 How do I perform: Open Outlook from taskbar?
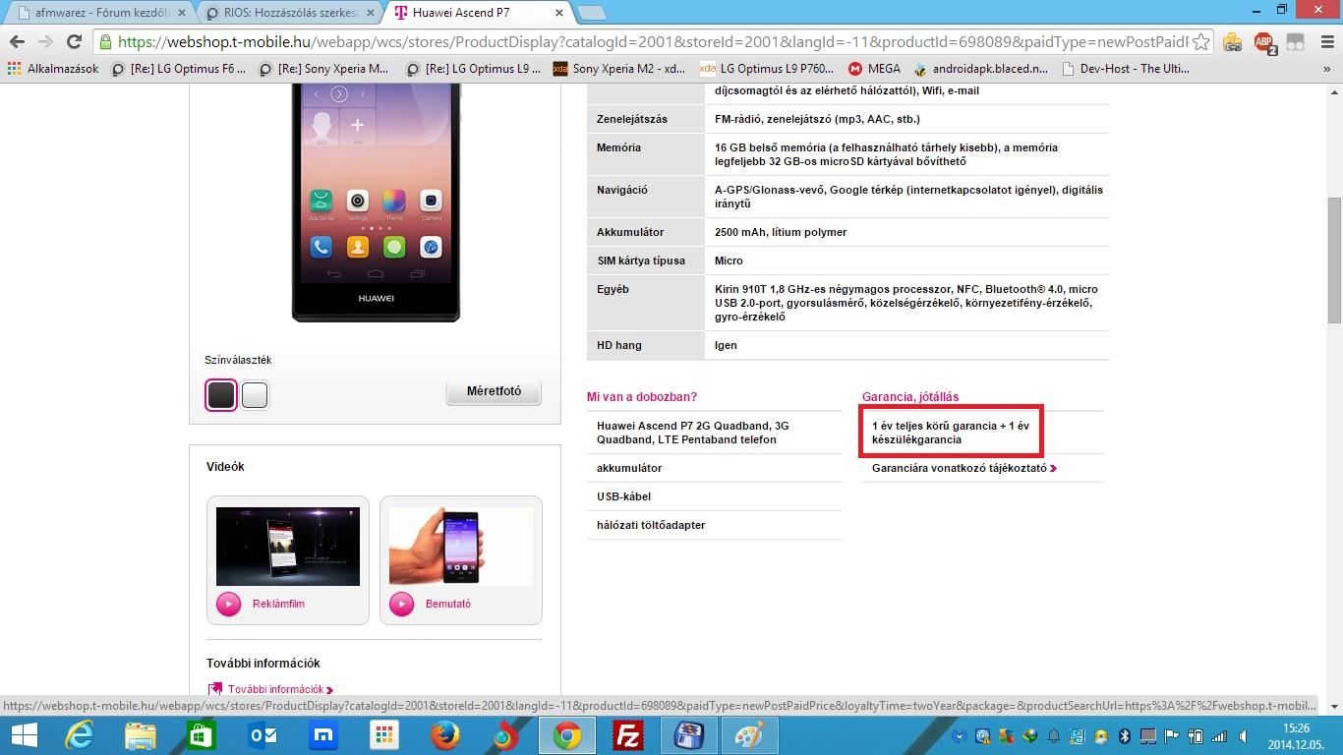(x=262, y=735)
